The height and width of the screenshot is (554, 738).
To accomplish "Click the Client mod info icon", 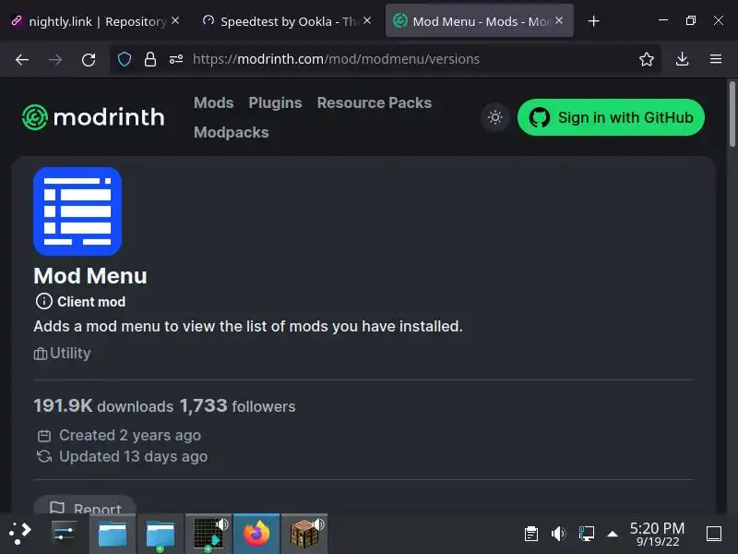I will point(43,302).
